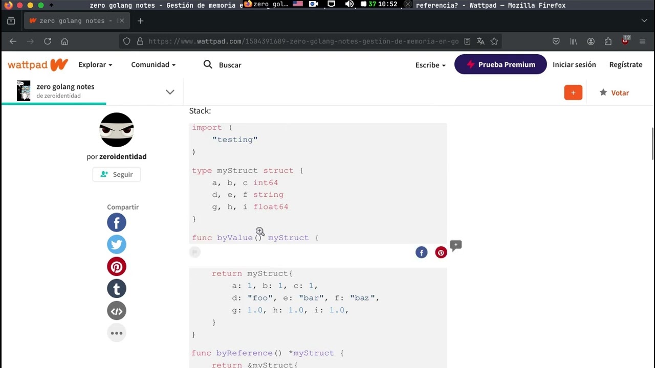Click the Stack: heading text

(200, 111)
